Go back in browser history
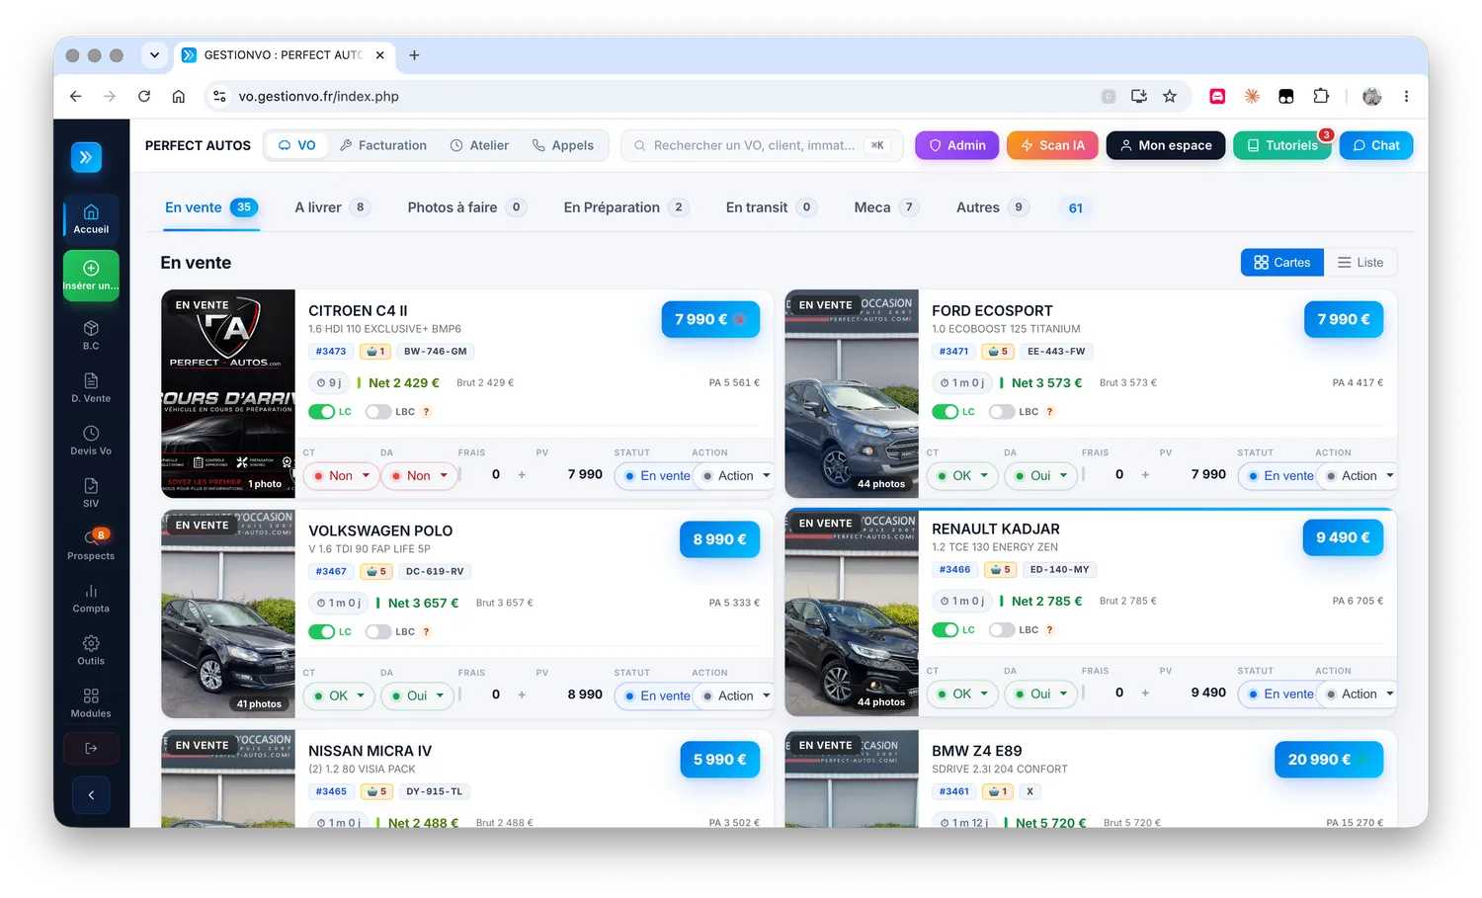Image resolution: width=1482 pixels, height=898 pixels. [x=76, y=96]
